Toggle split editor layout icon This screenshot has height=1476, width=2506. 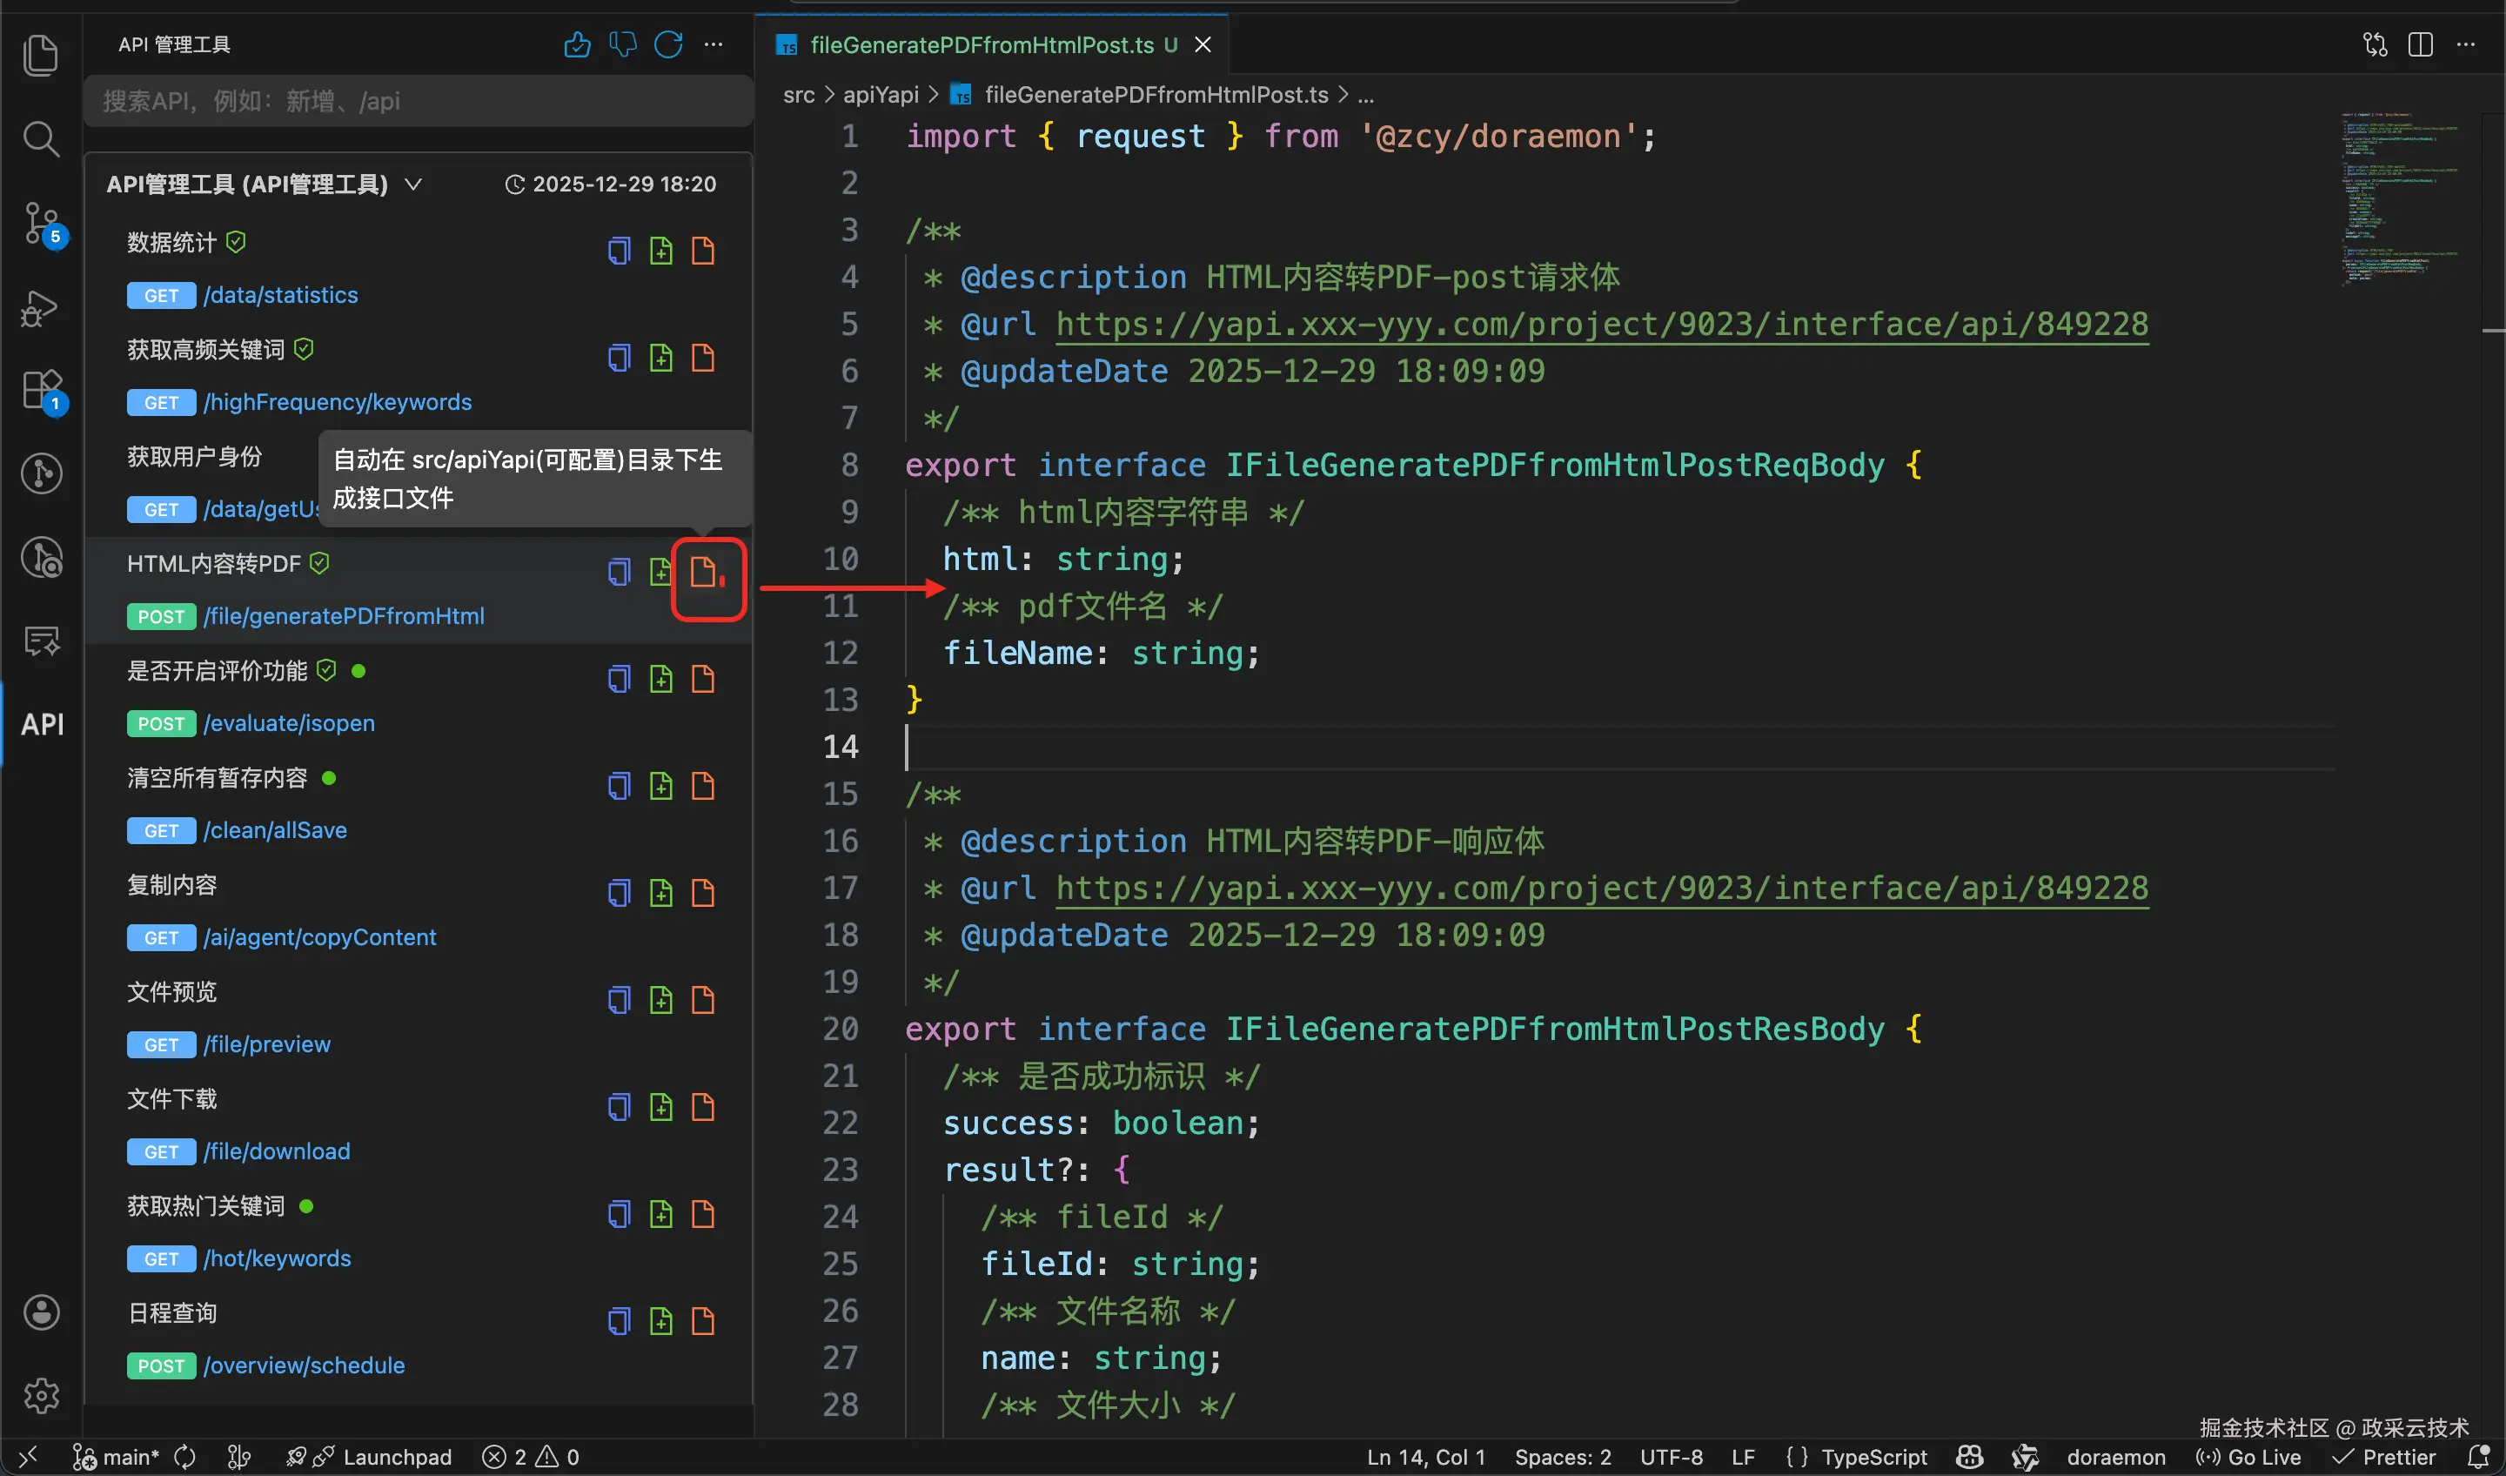pos(2421,44)
